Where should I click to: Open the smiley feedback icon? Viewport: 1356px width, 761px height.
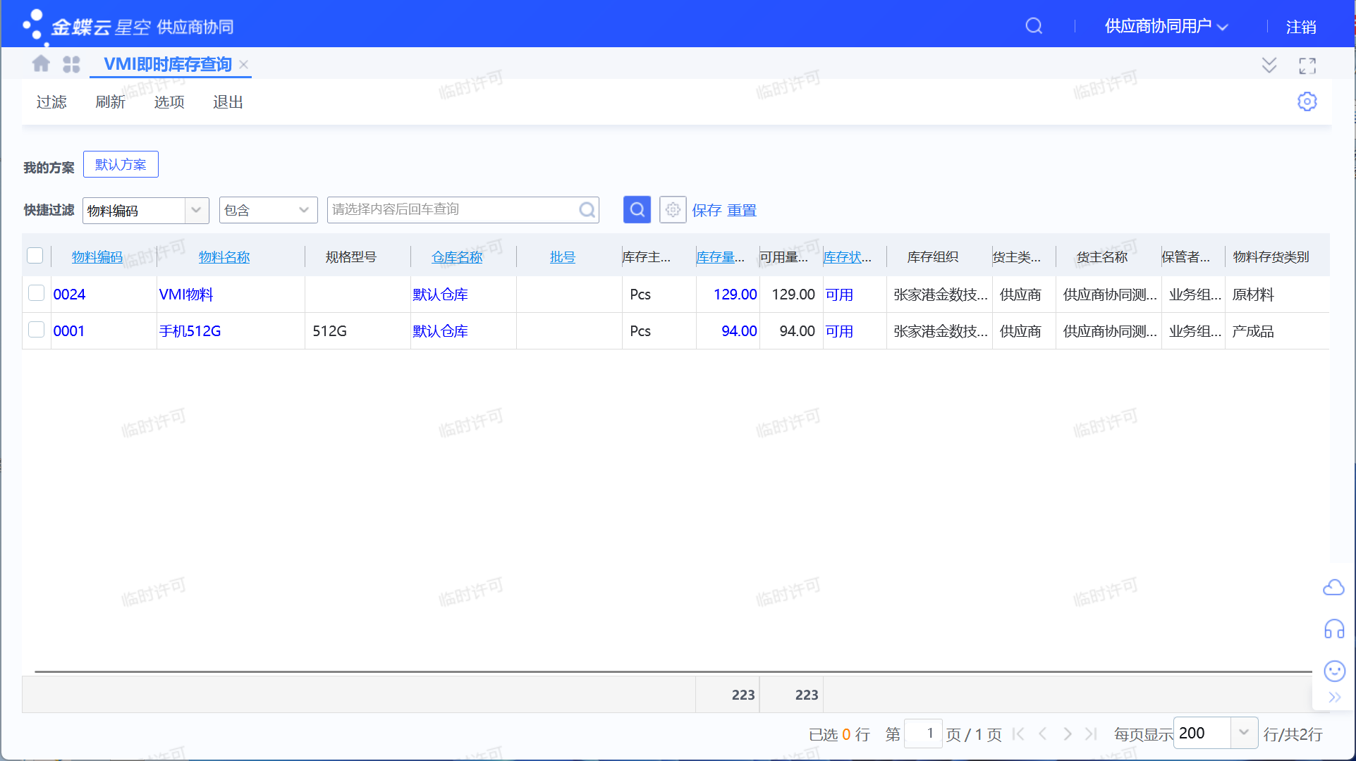point(1334,671)
